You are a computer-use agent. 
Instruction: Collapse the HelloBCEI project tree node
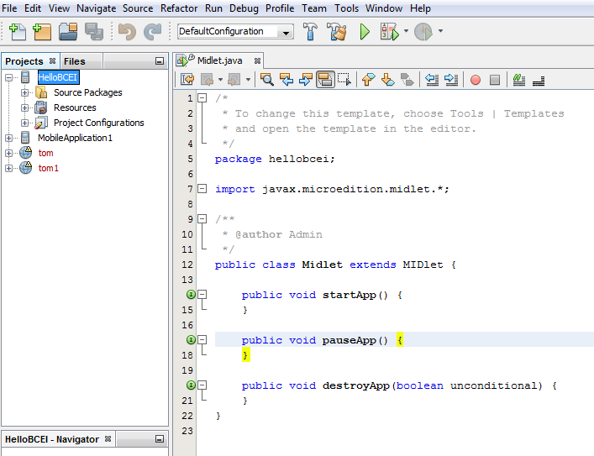tap(10, 77)
